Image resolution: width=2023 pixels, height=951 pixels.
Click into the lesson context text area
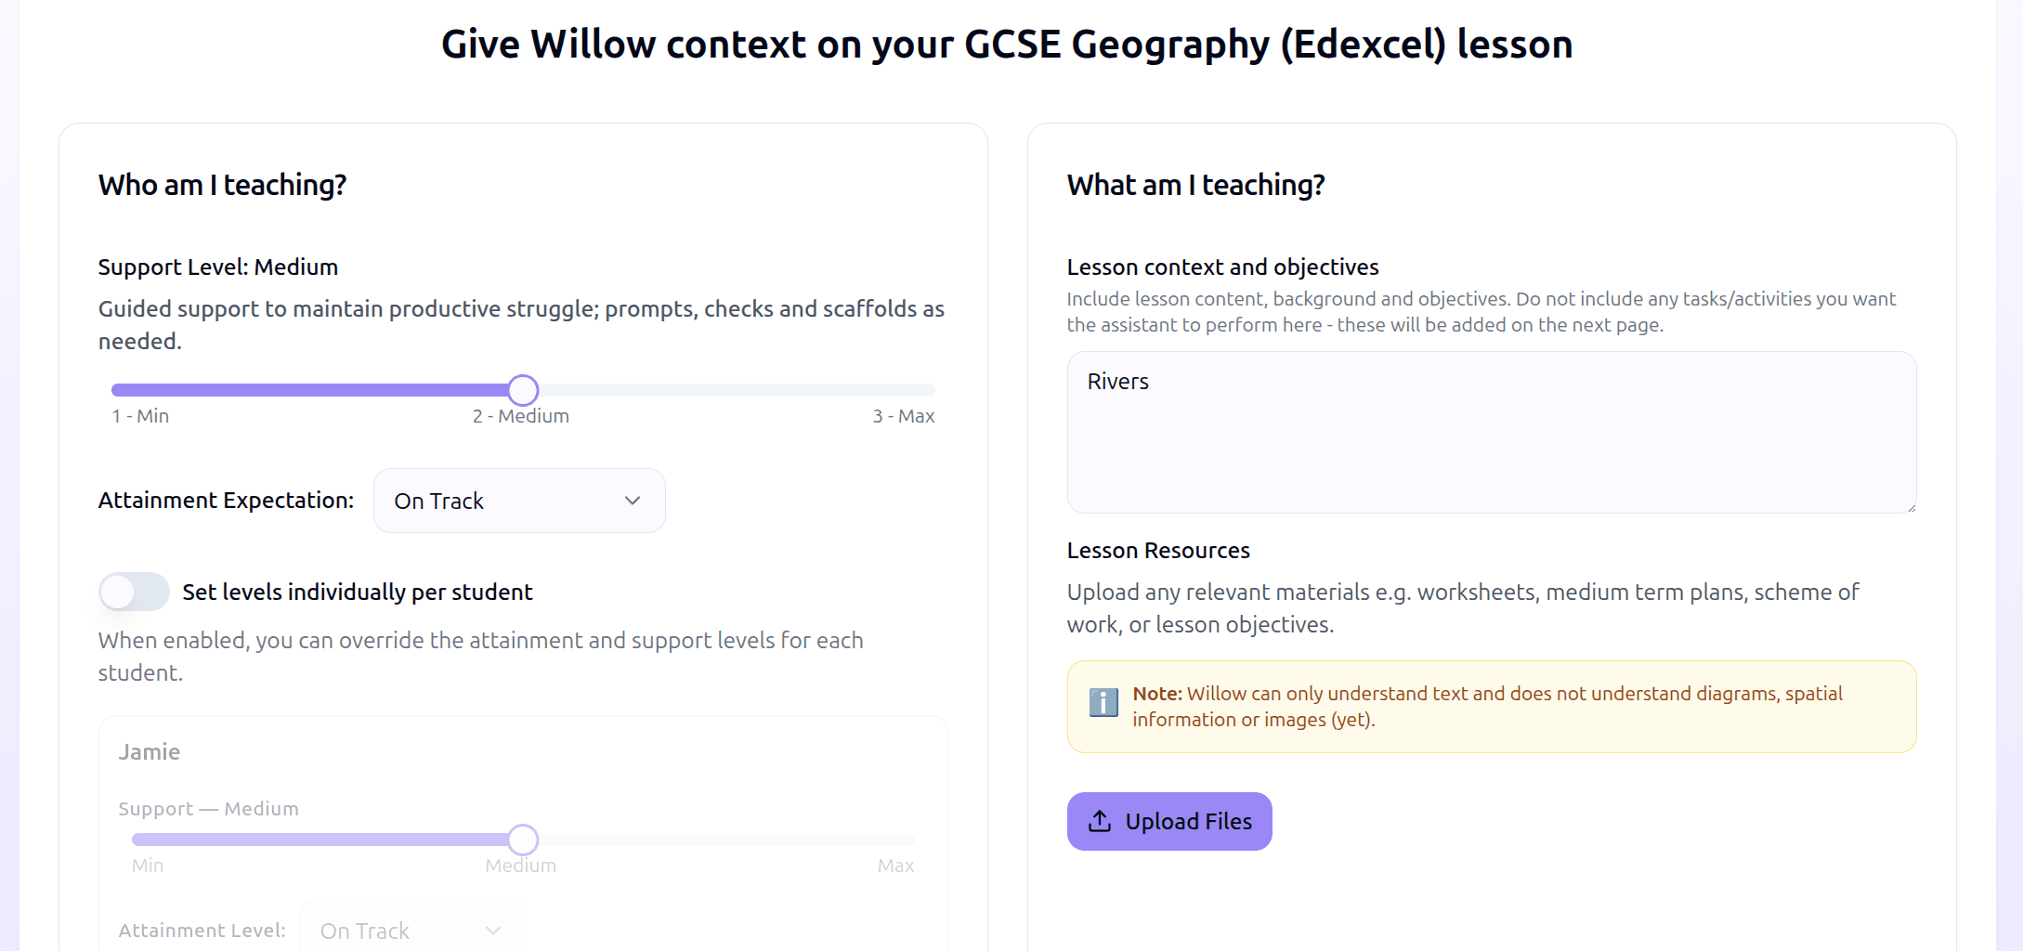[1490, 433]
